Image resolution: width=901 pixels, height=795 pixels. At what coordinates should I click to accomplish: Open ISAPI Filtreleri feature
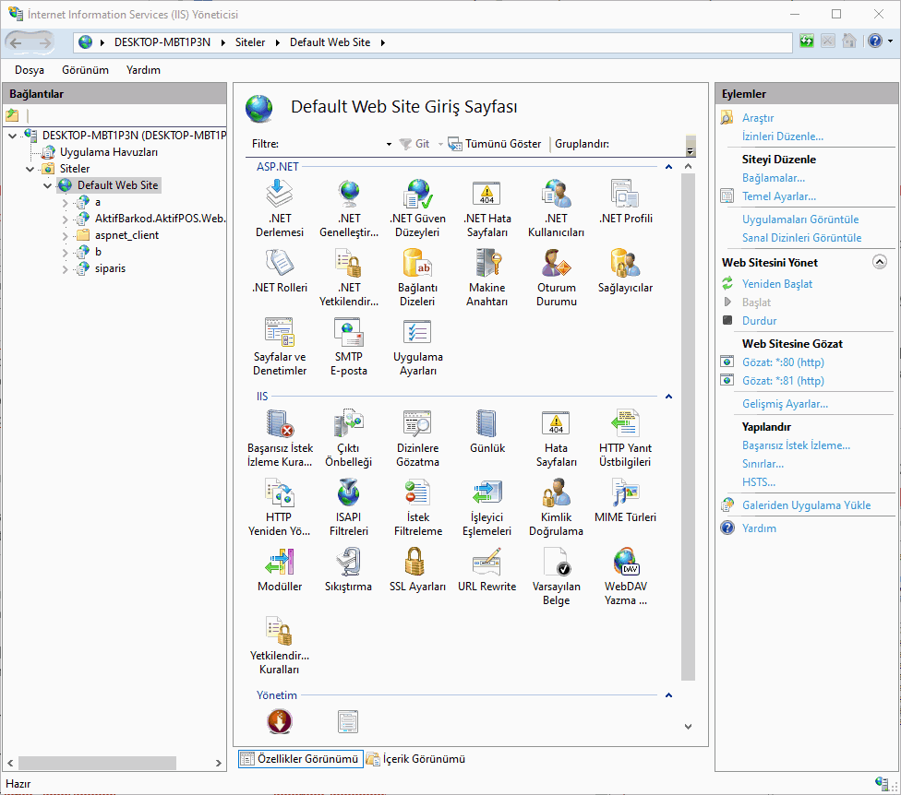(x=349, y=507)
